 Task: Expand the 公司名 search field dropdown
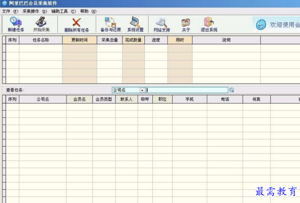point(142,90)
